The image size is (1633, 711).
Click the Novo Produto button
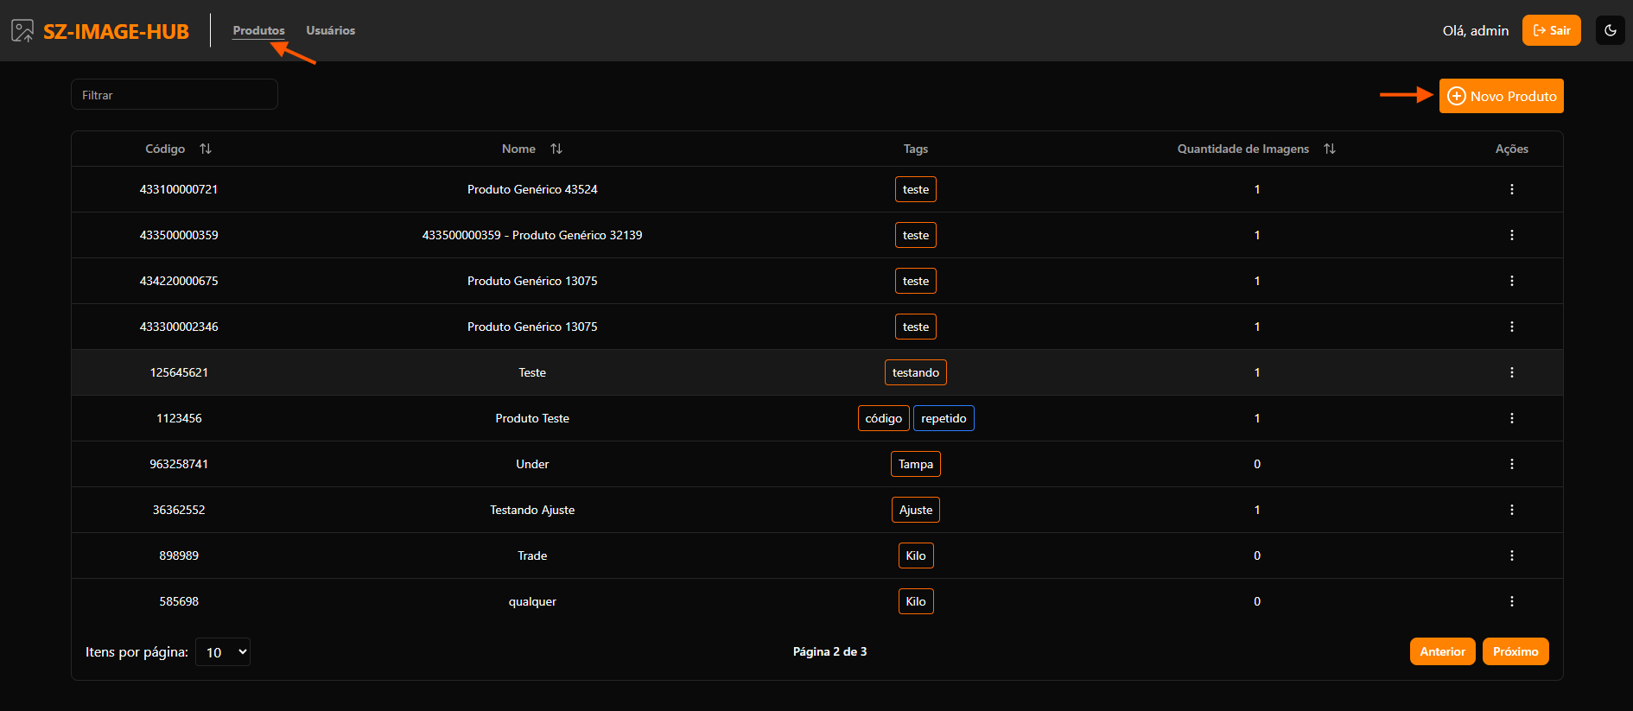coord(1501,96)
